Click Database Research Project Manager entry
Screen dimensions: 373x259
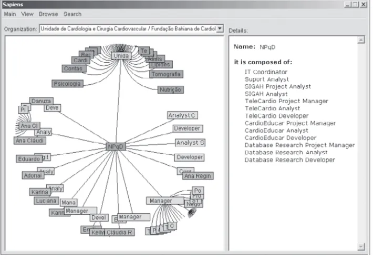coord(299,145)
